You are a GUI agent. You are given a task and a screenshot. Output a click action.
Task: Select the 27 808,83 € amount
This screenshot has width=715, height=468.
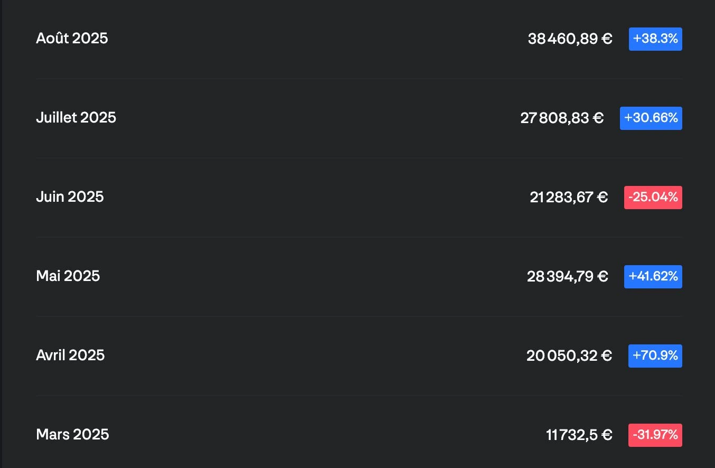pyautogui.click(x=562, y=118)
